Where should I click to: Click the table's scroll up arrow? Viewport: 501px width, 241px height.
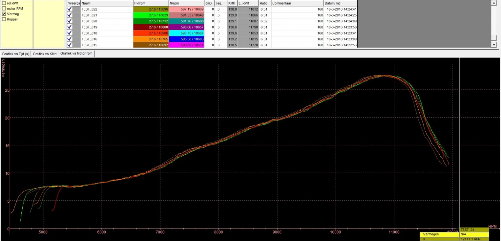tap(494, 3)
